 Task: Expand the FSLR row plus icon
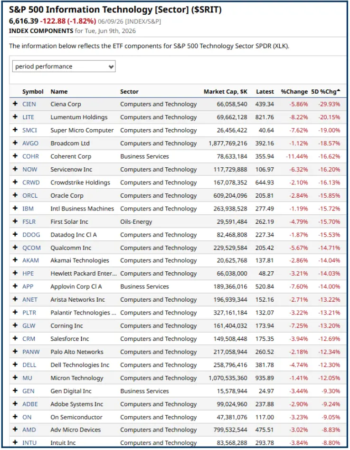[x=15, y=221]
